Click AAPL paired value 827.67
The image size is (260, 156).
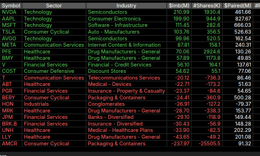point(238,19)
